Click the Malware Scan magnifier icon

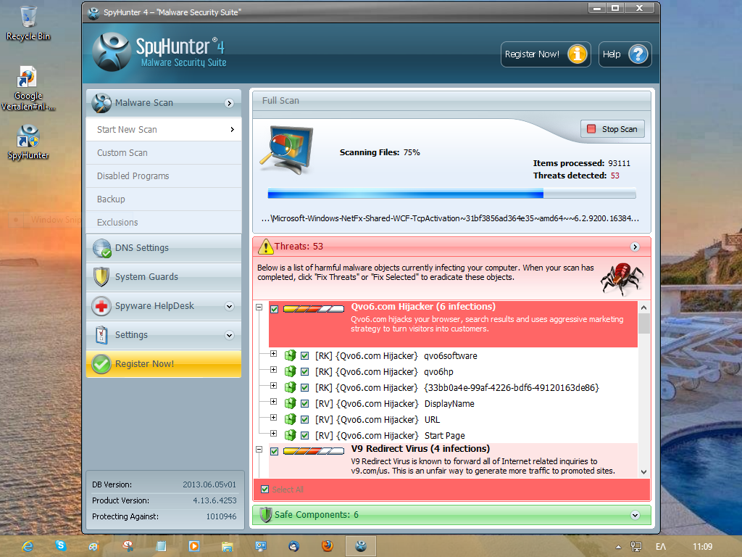tap(101, 103)
